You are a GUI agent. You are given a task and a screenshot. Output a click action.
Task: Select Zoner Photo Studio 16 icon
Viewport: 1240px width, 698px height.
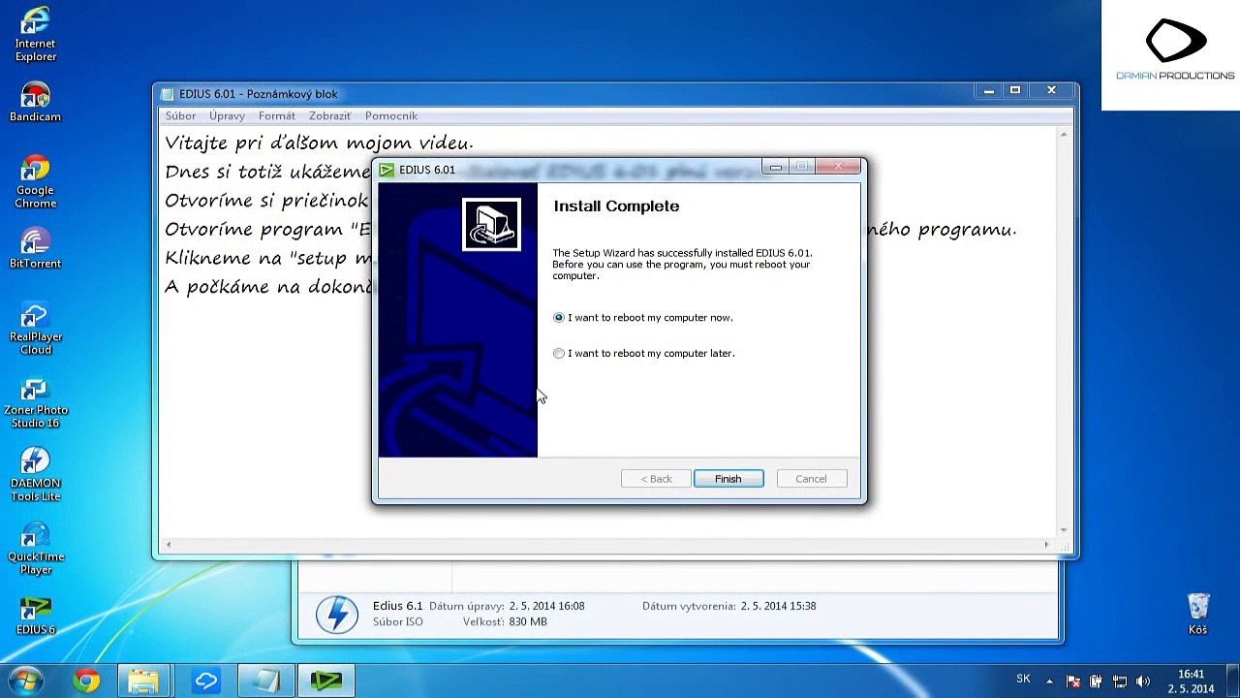point(36,403)
